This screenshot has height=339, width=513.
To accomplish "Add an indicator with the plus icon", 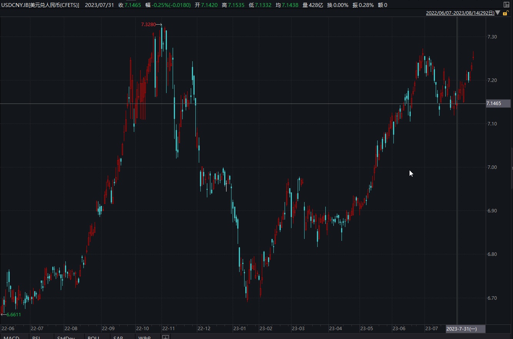I will pyautogui.click(x=165, y=337).
